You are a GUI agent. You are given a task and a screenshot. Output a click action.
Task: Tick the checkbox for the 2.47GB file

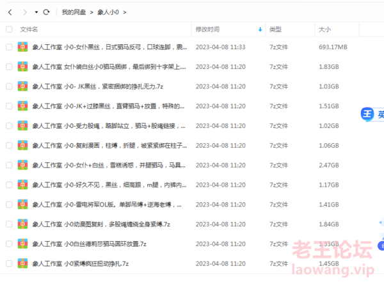pyautogui.click(x=9, y=165)
